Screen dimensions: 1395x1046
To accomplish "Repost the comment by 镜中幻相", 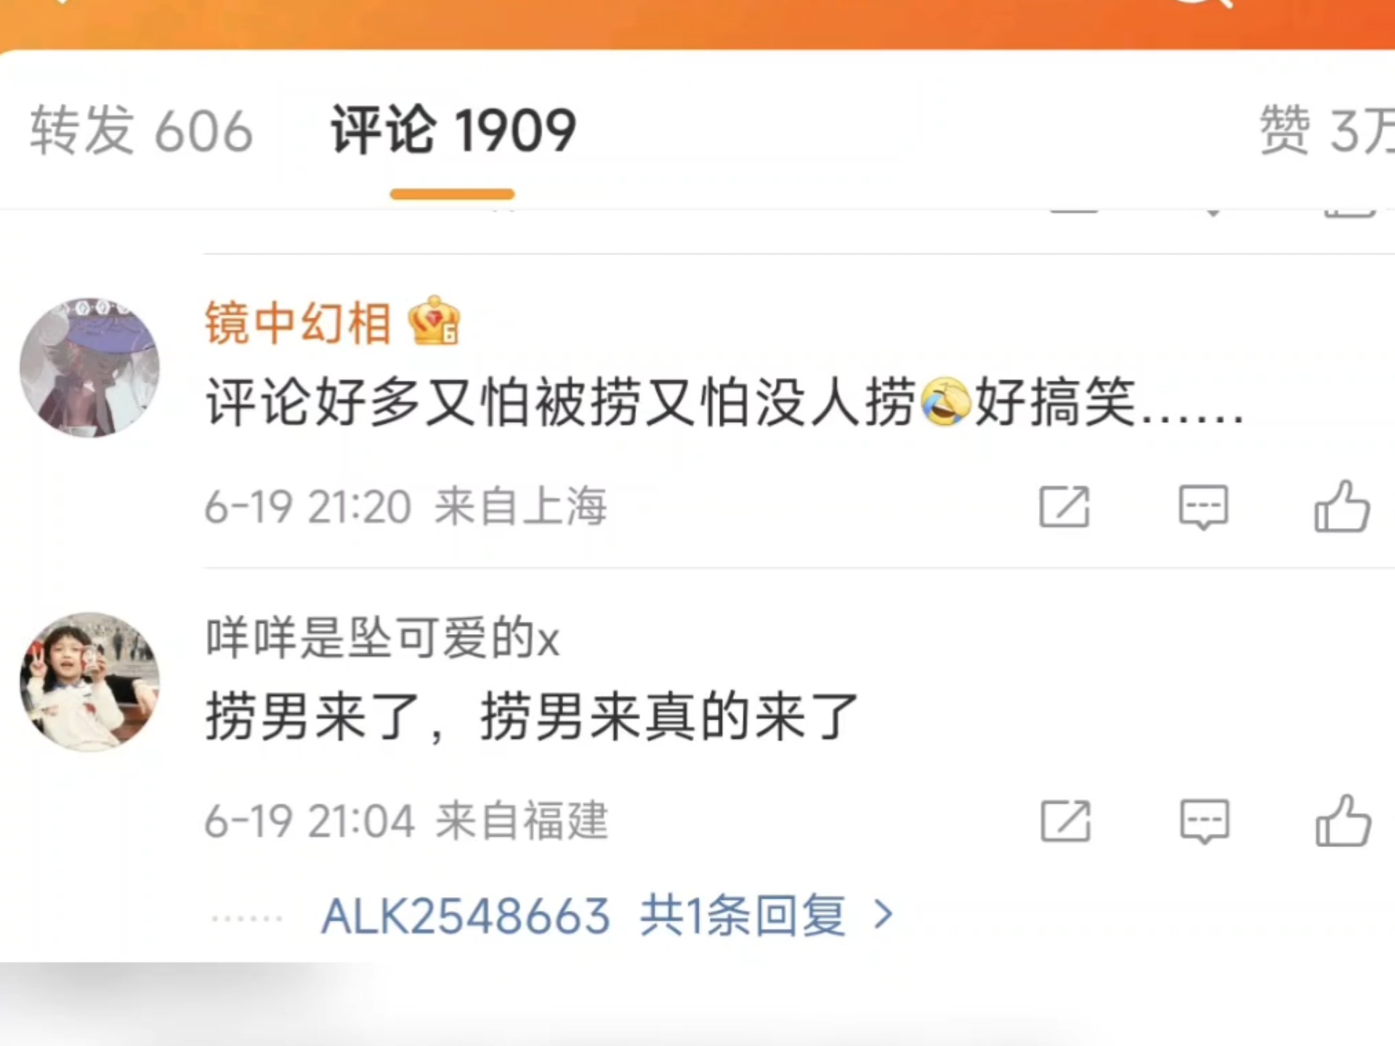I will pyautogui.click(x=1064, y=506).
